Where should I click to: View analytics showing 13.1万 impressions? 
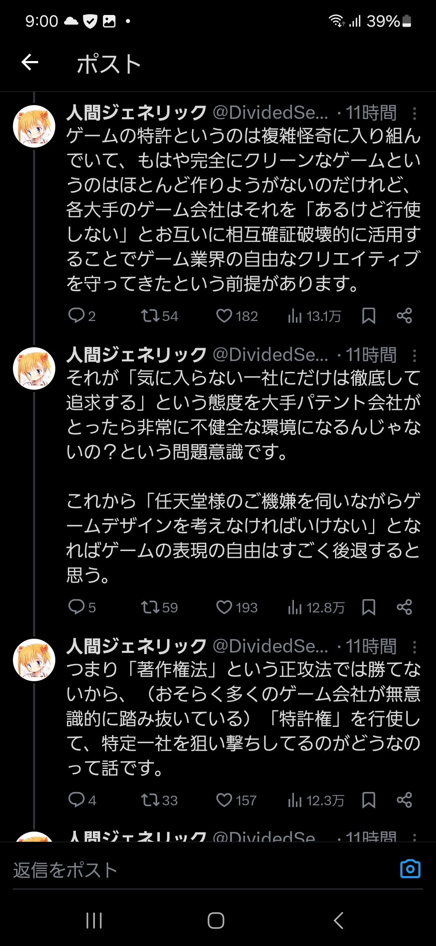point(315,316)
